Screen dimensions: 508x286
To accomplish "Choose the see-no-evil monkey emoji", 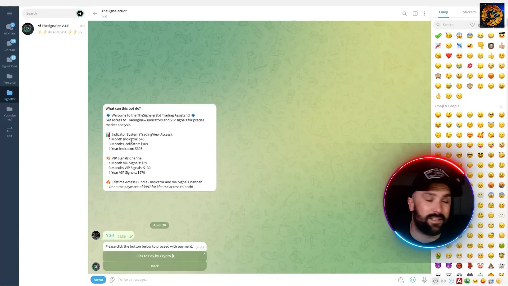I will coord(438,76).
